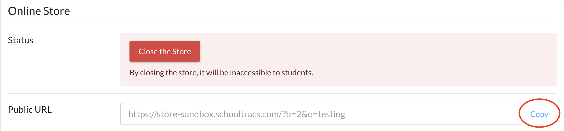
Task: Select the store-sandbox.schooltracs.com URL text
Action: (x=217, y=114)
